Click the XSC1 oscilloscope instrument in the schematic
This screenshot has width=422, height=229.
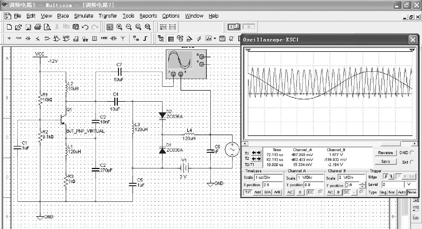point(186,64)
